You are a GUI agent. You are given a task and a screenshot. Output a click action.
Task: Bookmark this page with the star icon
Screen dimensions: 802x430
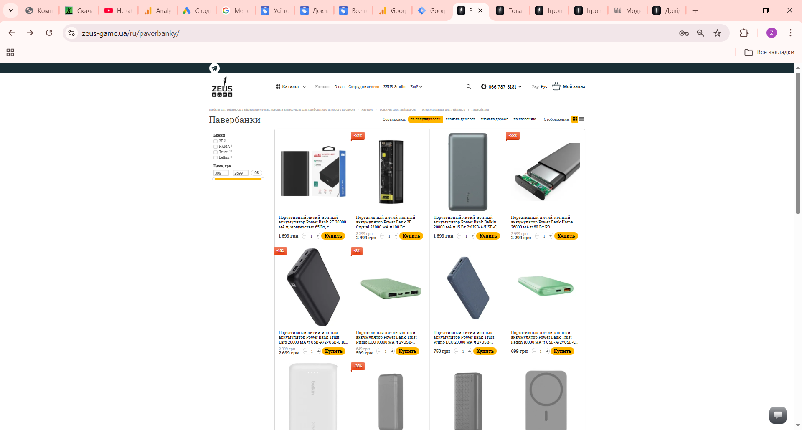coord(717,33)
